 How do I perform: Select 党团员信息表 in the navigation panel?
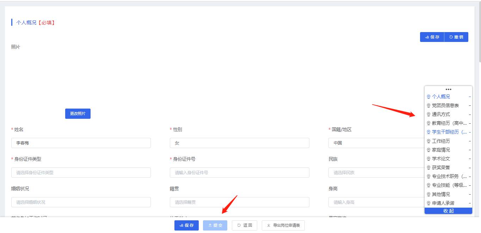point(445,105)
